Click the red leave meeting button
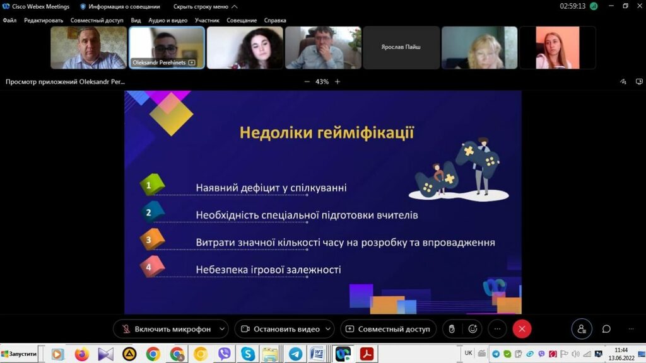Viewport: 646px width, 363px height. 522,328
